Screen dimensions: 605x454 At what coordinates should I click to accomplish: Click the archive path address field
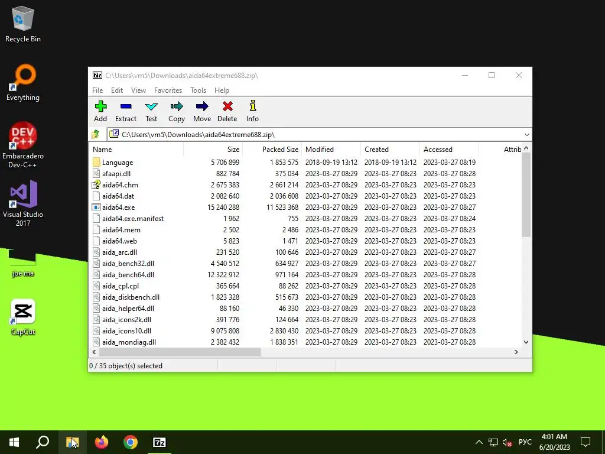[320, 134]
